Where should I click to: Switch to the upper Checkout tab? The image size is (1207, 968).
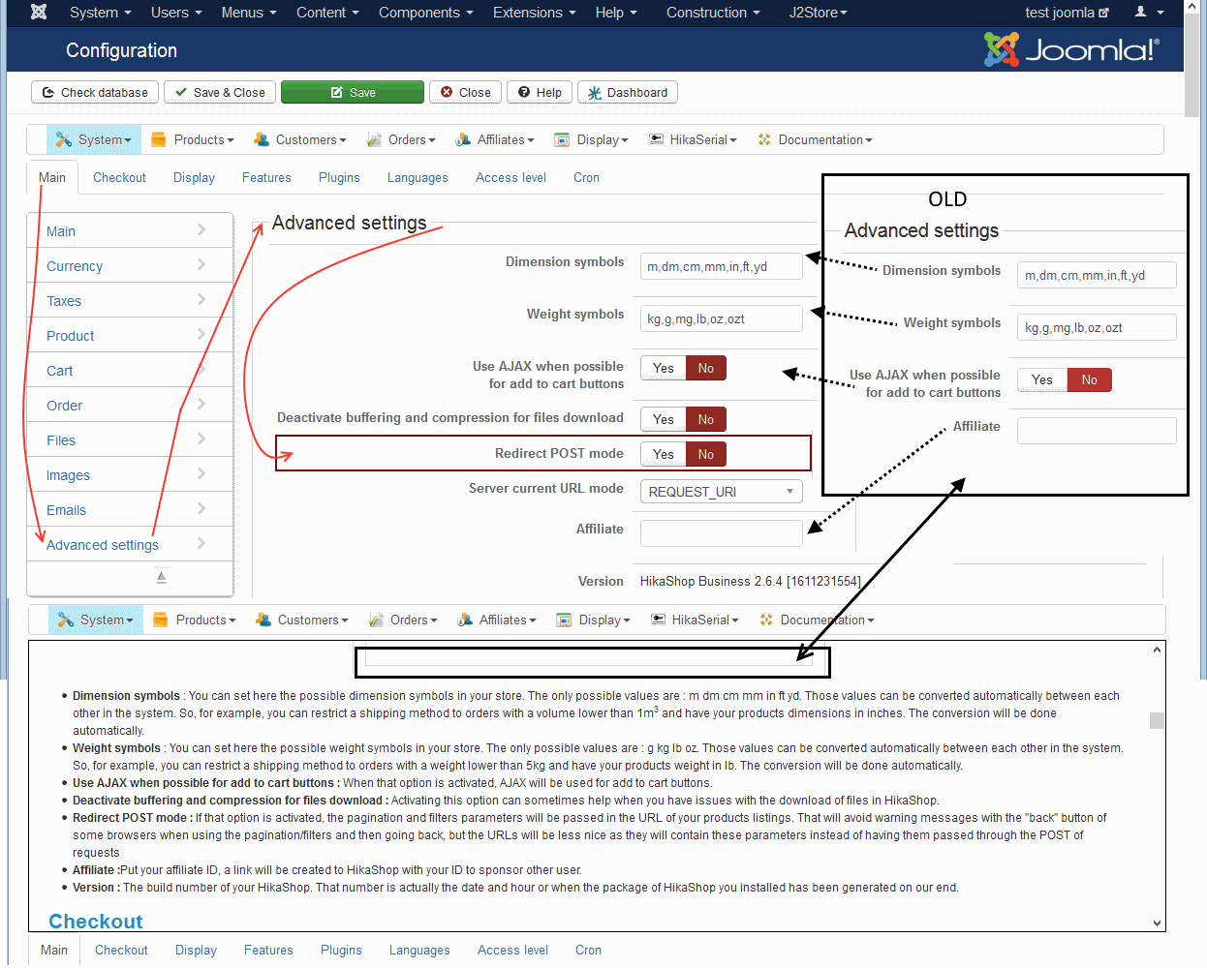(119, 177)
